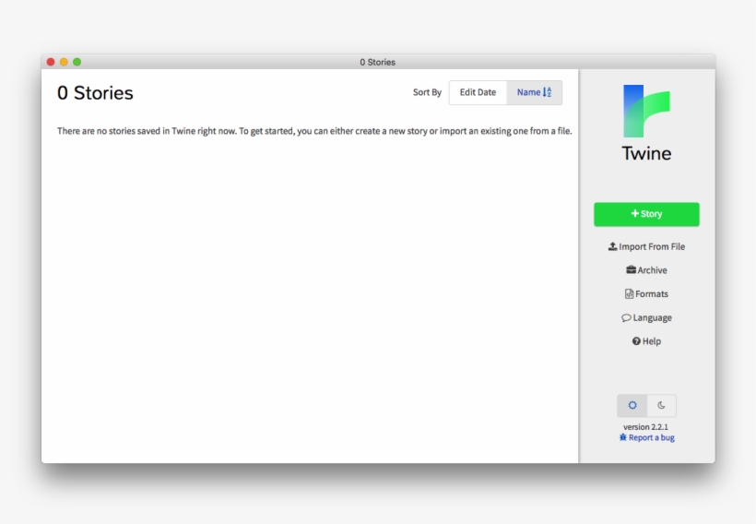Viewport: 756px width, 524px height.
Task: Click the question mark Help icon
Action: [636, 341]
